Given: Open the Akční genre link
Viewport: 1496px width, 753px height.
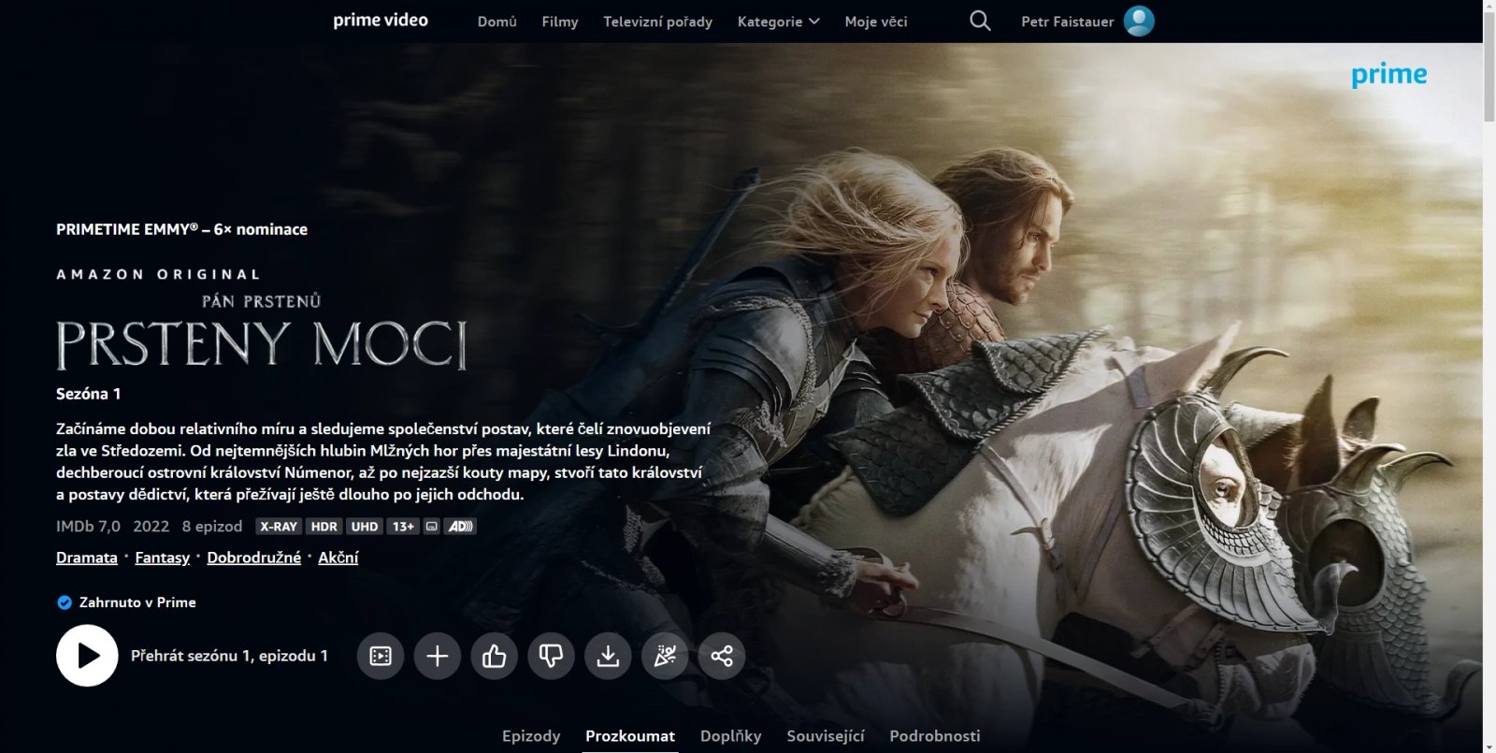Looking at the screenshot, I should pos(338,558).
